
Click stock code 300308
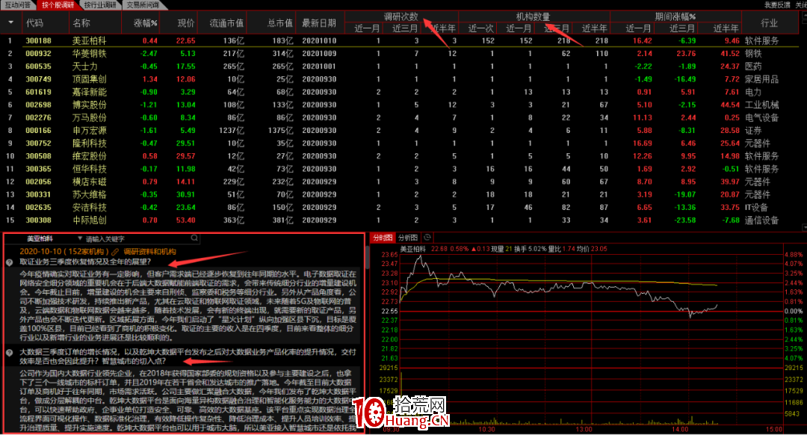point(39,220)
